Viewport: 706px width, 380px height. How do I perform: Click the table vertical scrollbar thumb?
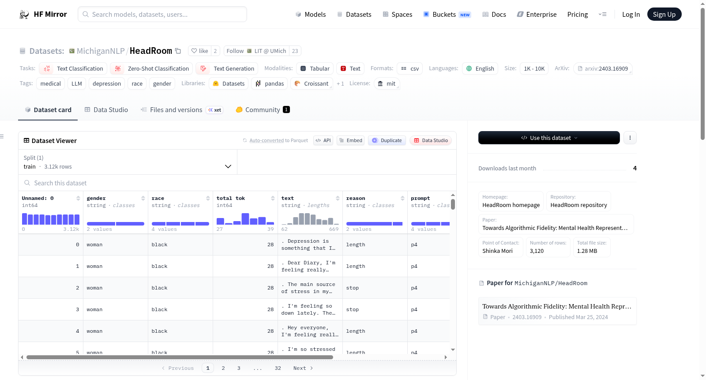point(453,204)
